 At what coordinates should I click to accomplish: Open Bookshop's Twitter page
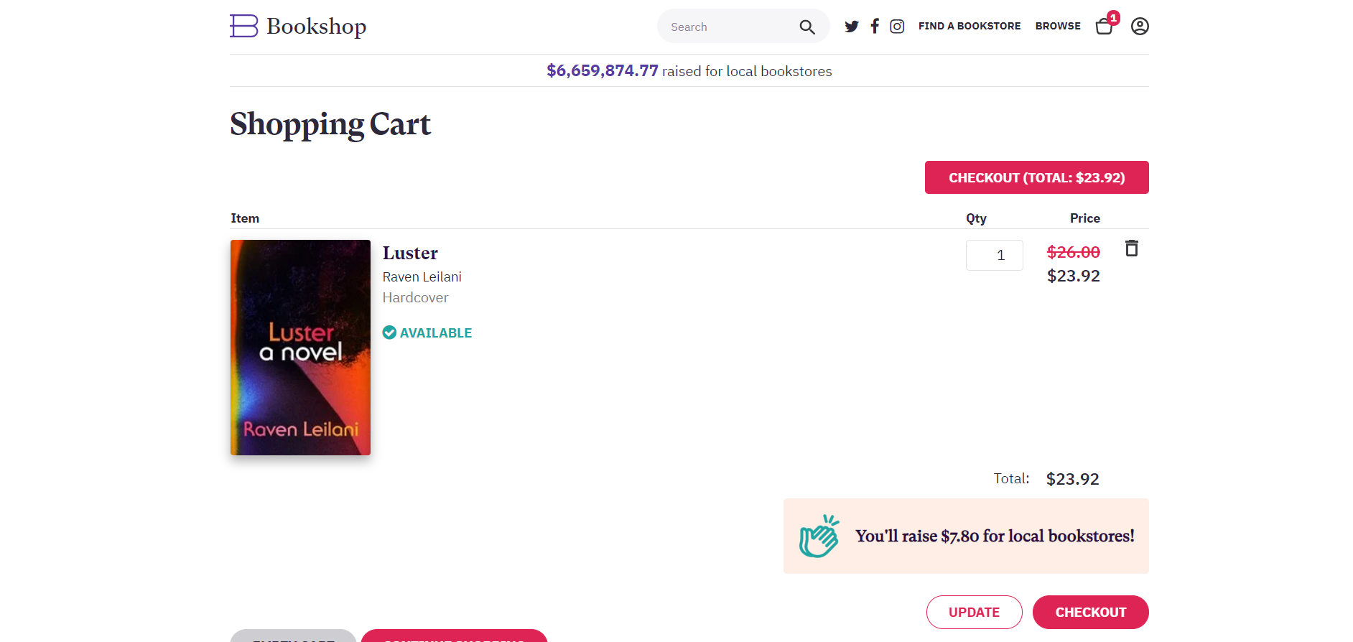852,26
